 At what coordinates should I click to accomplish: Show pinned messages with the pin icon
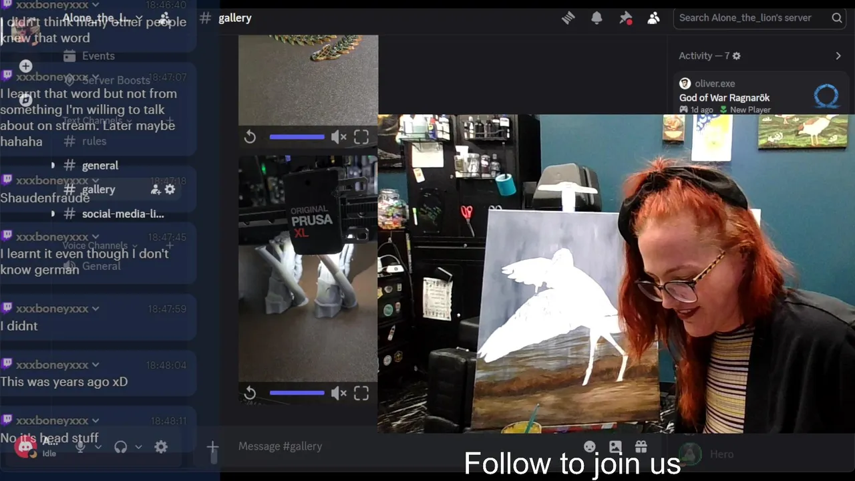[625, 18]
